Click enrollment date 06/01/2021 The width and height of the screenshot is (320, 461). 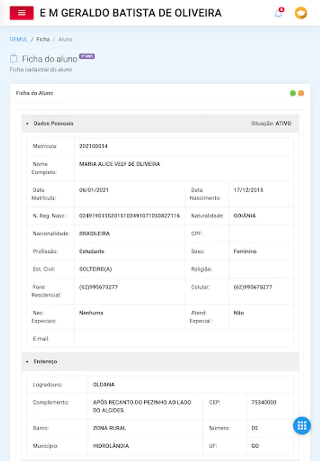(94, 190)
